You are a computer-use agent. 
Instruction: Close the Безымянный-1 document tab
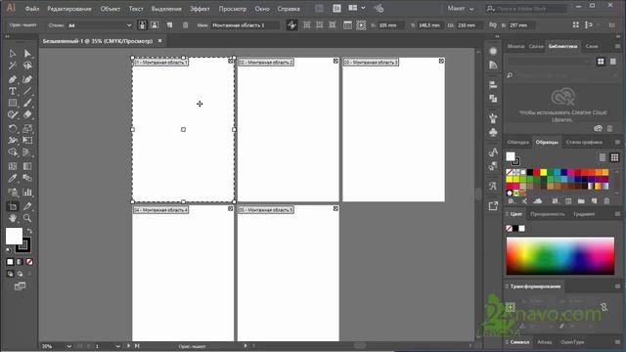click(160, 41)
